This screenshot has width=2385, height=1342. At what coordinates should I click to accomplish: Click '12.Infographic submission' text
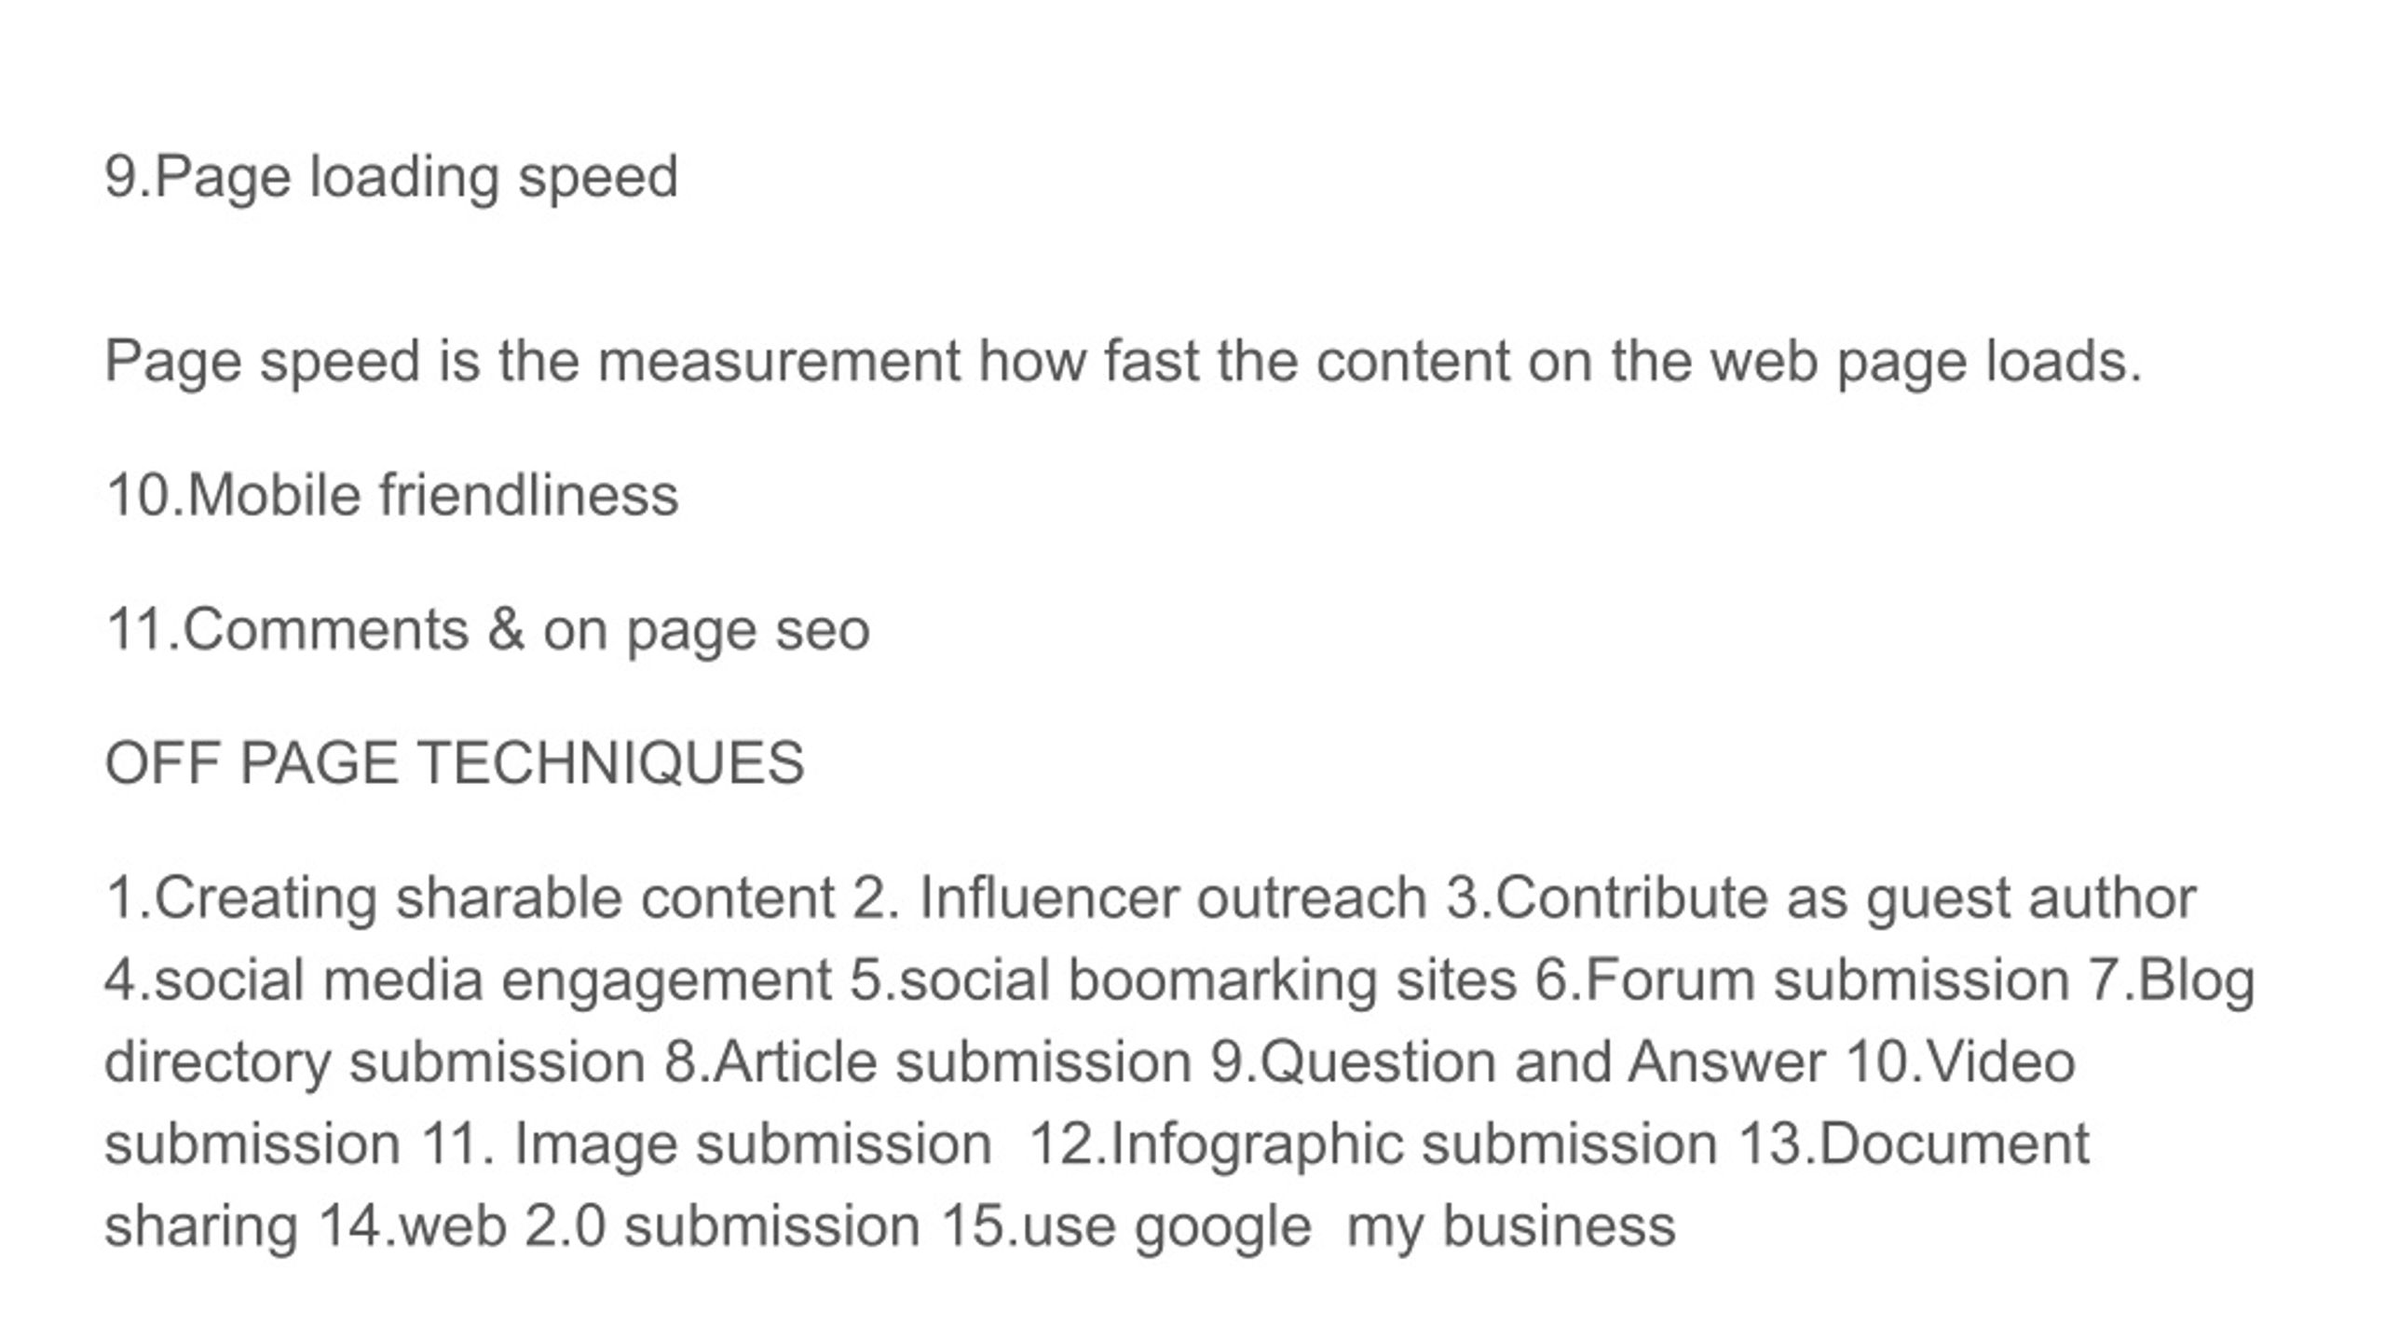(1373, 1145)
